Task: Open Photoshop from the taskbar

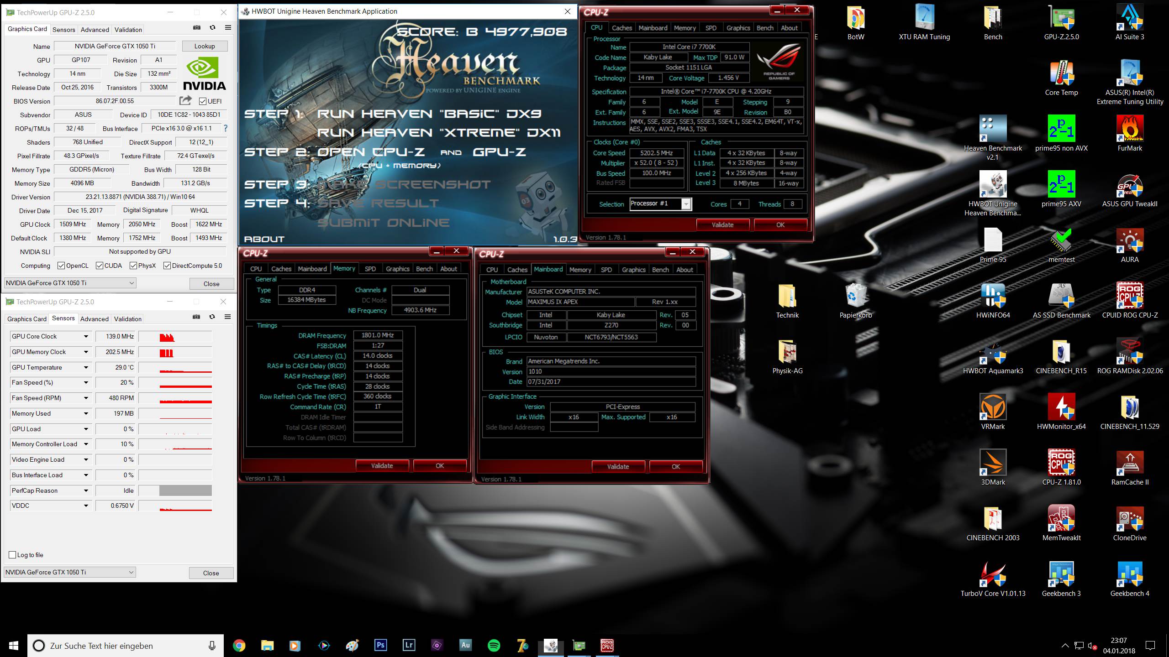Action: click(380, 645)
